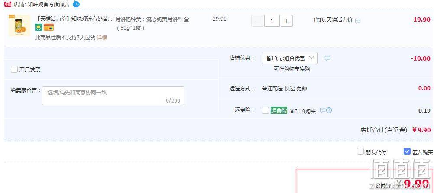Screen dimensions: 434x193
Task: Click comment icon next to 省10:天猫活力价
Action: (x=358, y=21)
